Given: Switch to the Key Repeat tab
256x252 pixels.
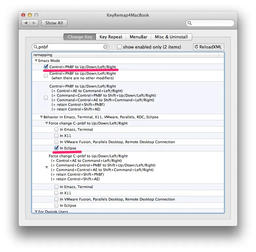Looking at the screenshot, I should tap(111, 37).
